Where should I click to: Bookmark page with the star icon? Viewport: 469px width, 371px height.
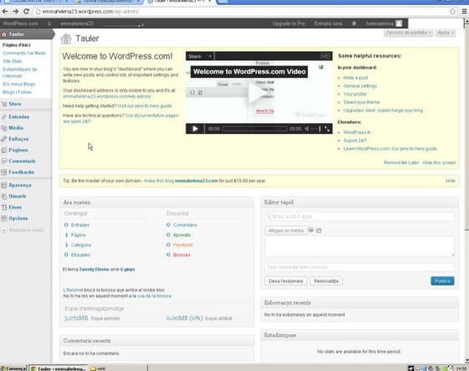(452, 12)
